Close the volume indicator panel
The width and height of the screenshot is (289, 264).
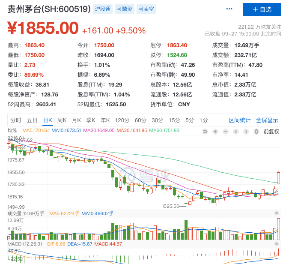pyautogui.click(x=276, y=213)
